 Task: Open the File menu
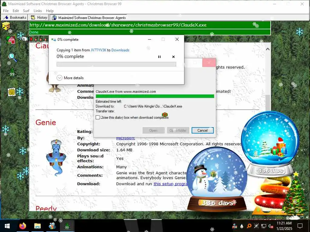(x=6, y=11)
